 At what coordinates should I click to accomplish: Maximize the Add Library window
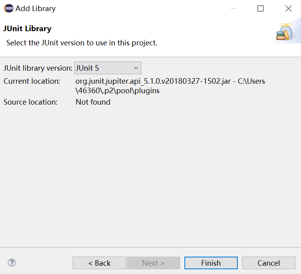[260, 8]
